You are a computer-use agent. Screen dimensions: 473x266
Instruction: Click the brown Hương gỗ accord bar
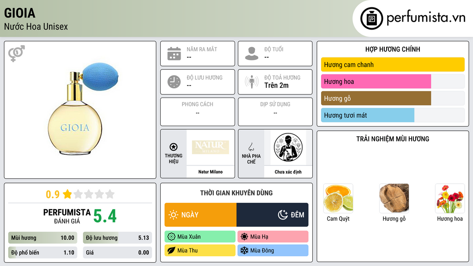[x=376, y=98]
